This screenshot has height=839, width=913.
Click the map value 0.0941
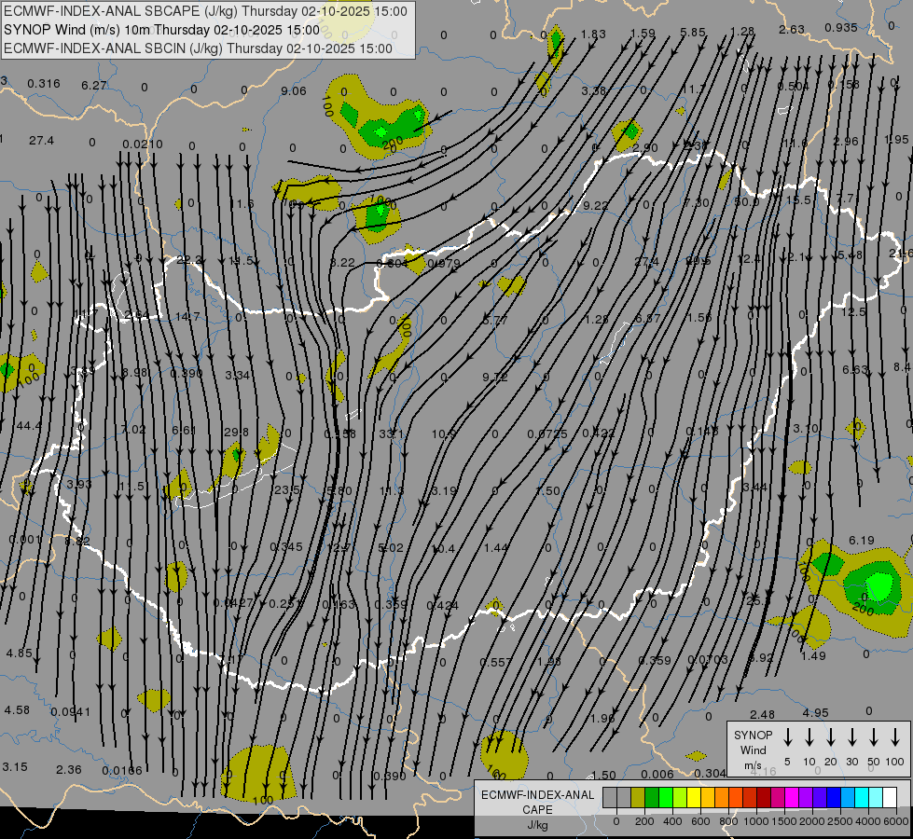(x=71, y=711)
